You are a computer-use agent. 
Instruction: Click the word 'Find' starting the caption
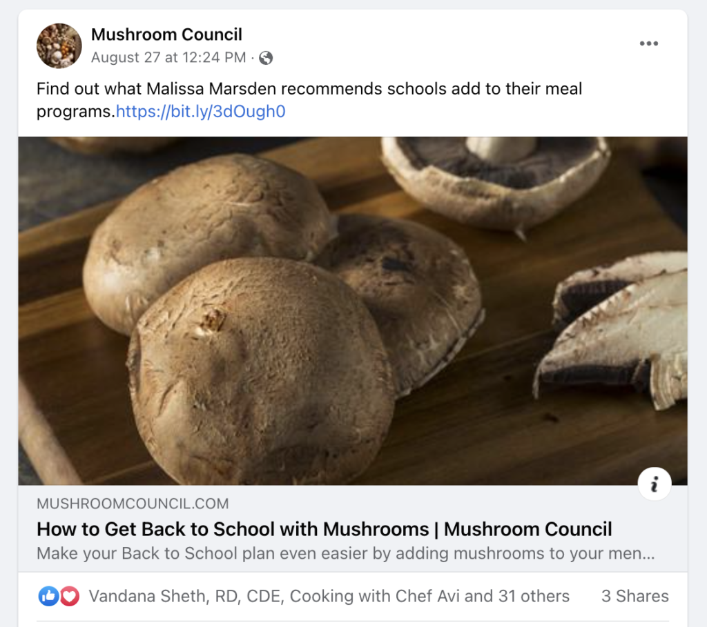(50, 89)
